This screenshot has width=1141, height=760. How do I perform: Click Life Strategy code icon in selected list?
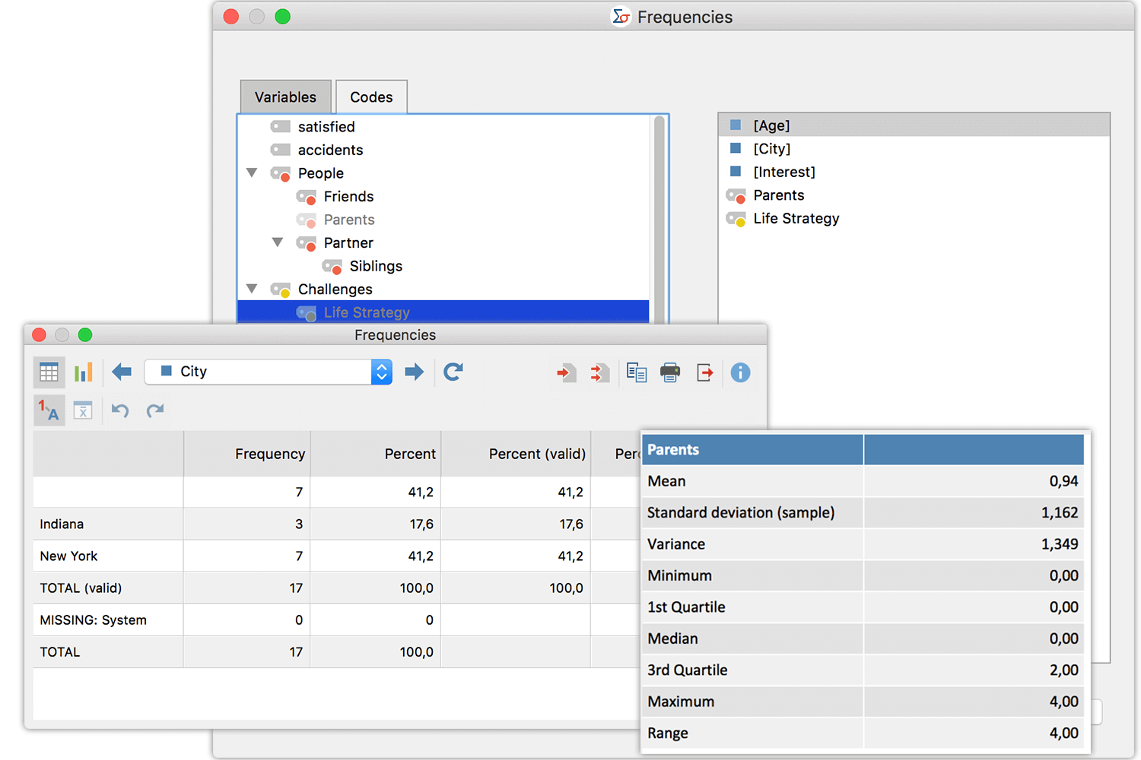coord(736,219)
